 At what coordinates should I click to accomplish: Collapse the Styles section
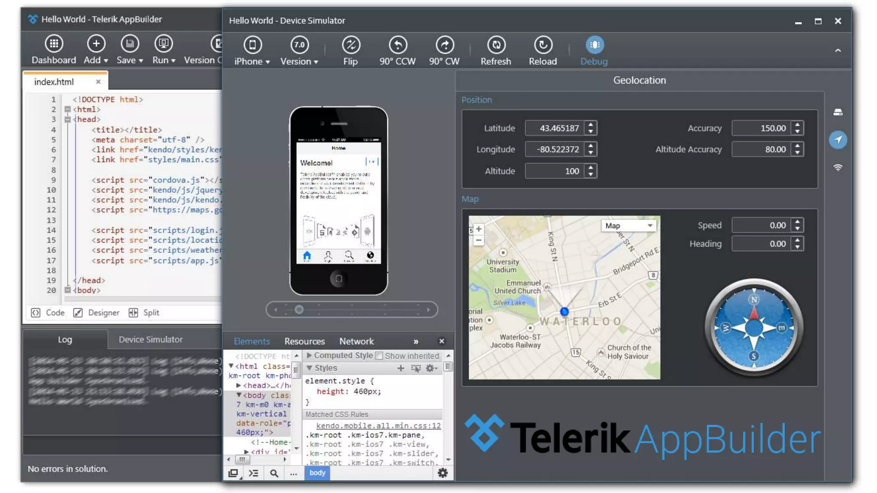309,368
